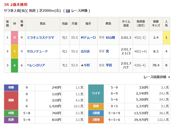174x125 pixels.
Task: Select jockey 今村 in third row
Action: (x=86, y=65)
